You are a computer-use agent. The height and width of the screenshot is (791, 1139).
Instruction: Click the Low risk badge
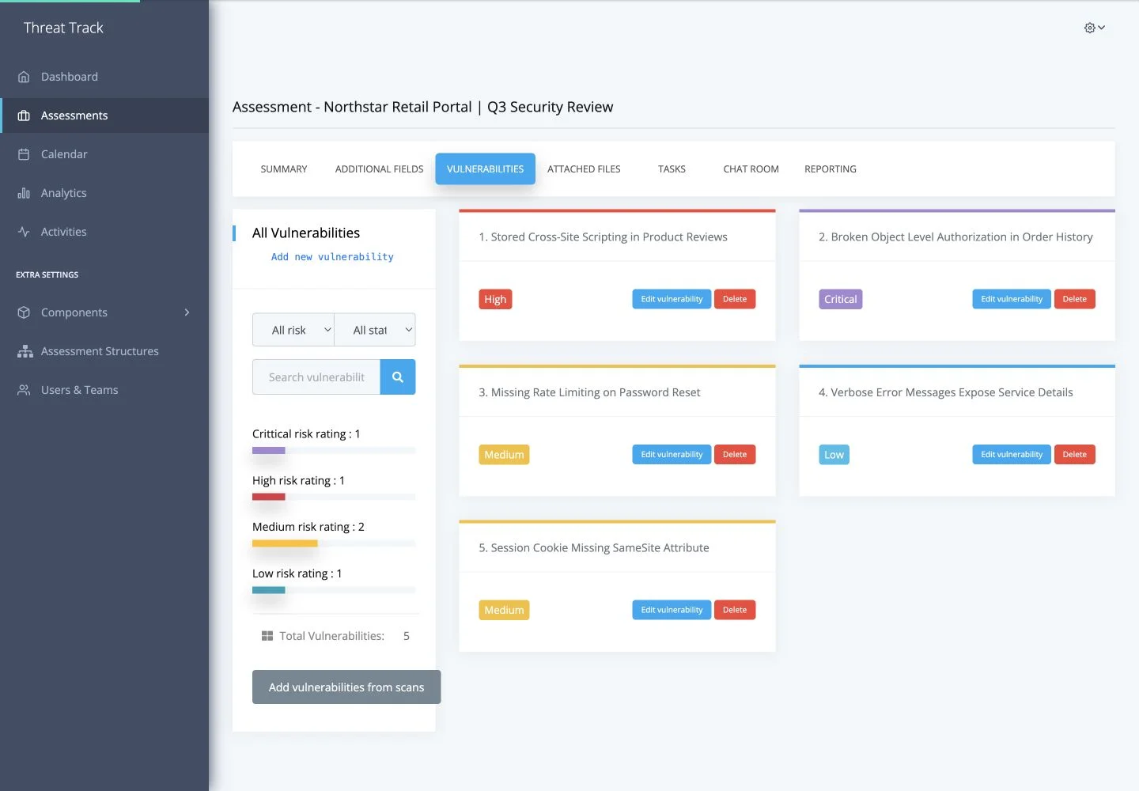pyautogui.click(x=834, y=455)
